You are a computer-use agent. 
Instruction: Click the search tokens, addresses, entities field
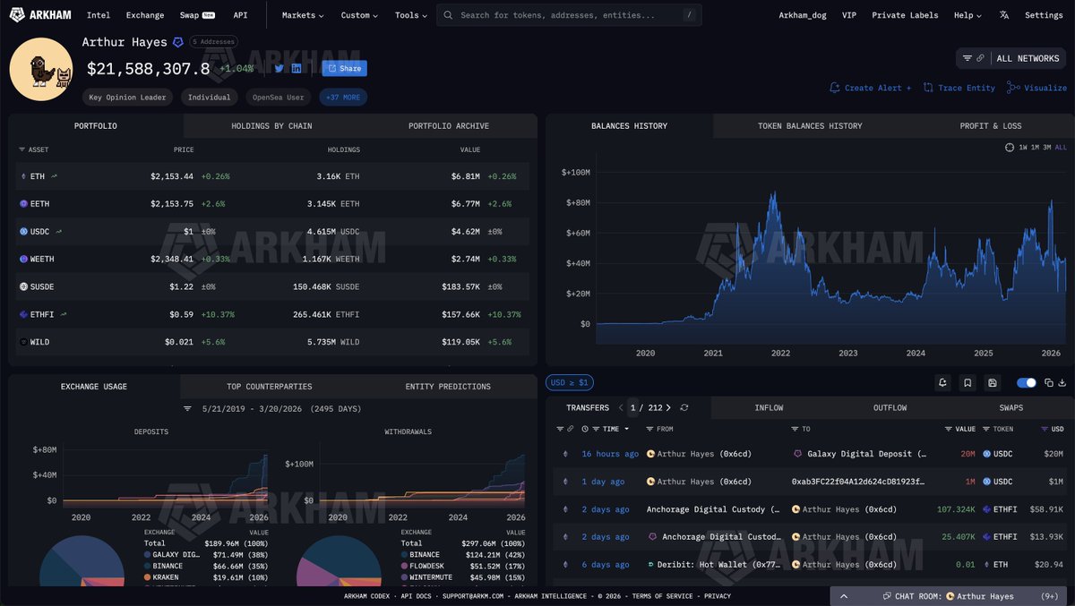click(x=569, y=15)
